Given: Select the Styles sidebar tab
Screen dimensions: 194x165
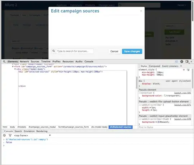Looking at the screenshot, I should [144, 66].
